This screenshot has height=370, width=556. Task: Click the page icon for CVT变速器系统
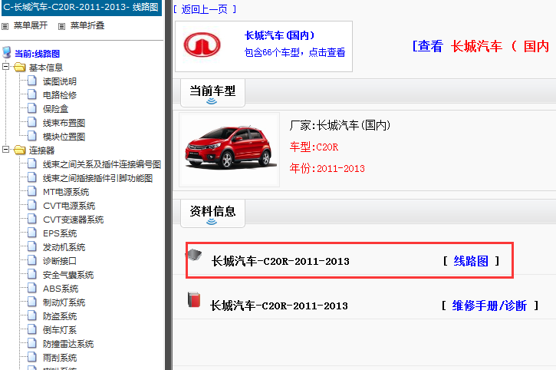click(32, 219)
